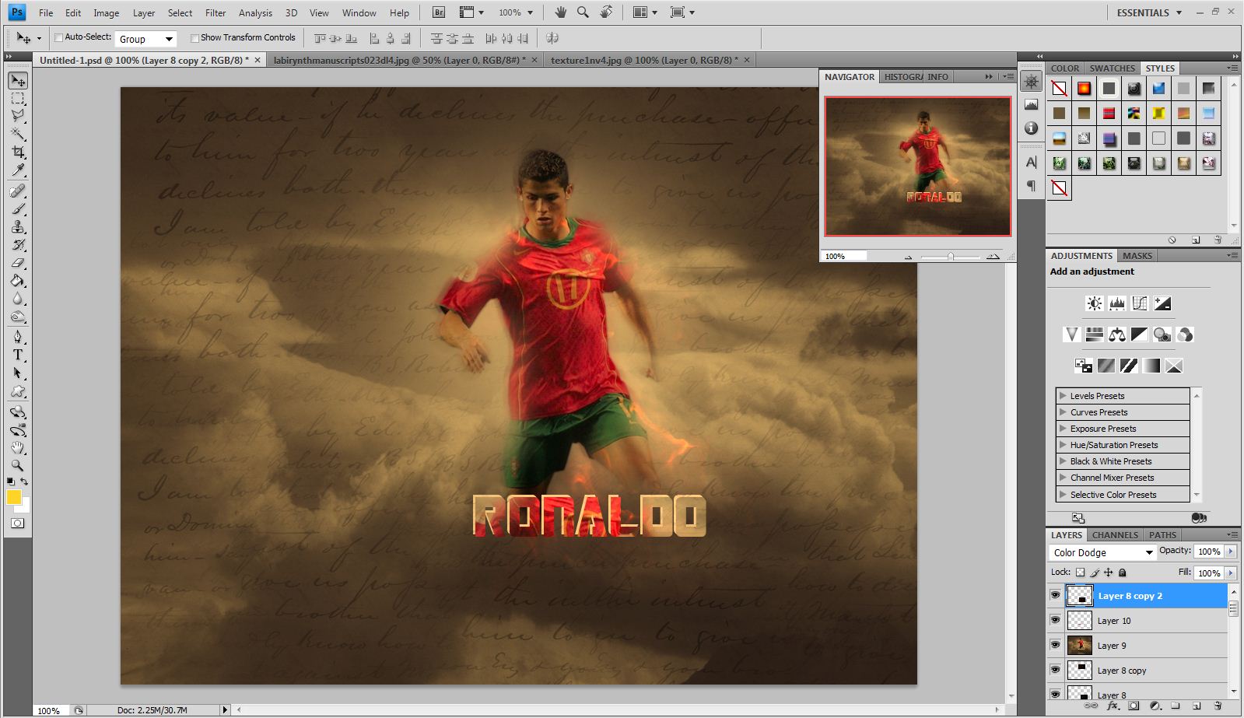This screenshot has height=718, width=1244.
Task: Expand Curves Presets list
Action: coord(1064,412)
